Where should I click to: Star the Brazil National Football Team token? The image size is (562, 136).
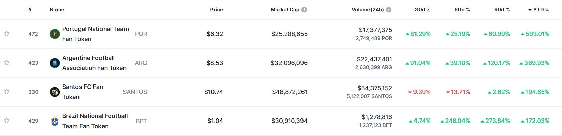7,121
